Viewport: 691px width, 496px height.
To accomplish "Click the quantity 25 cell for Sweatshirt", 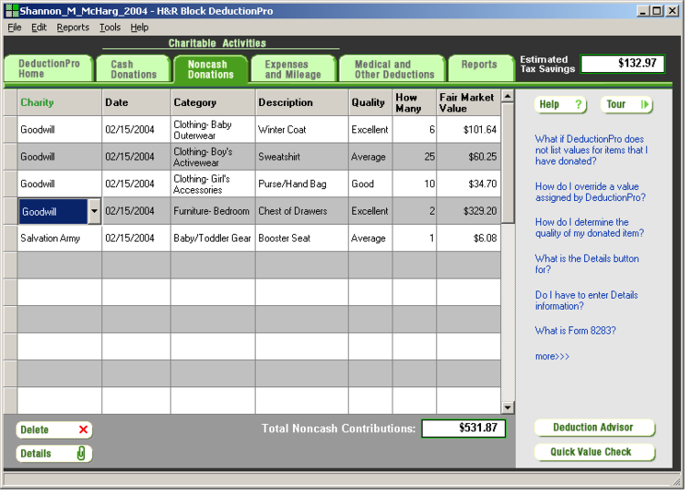I will (x=415, y=157).
